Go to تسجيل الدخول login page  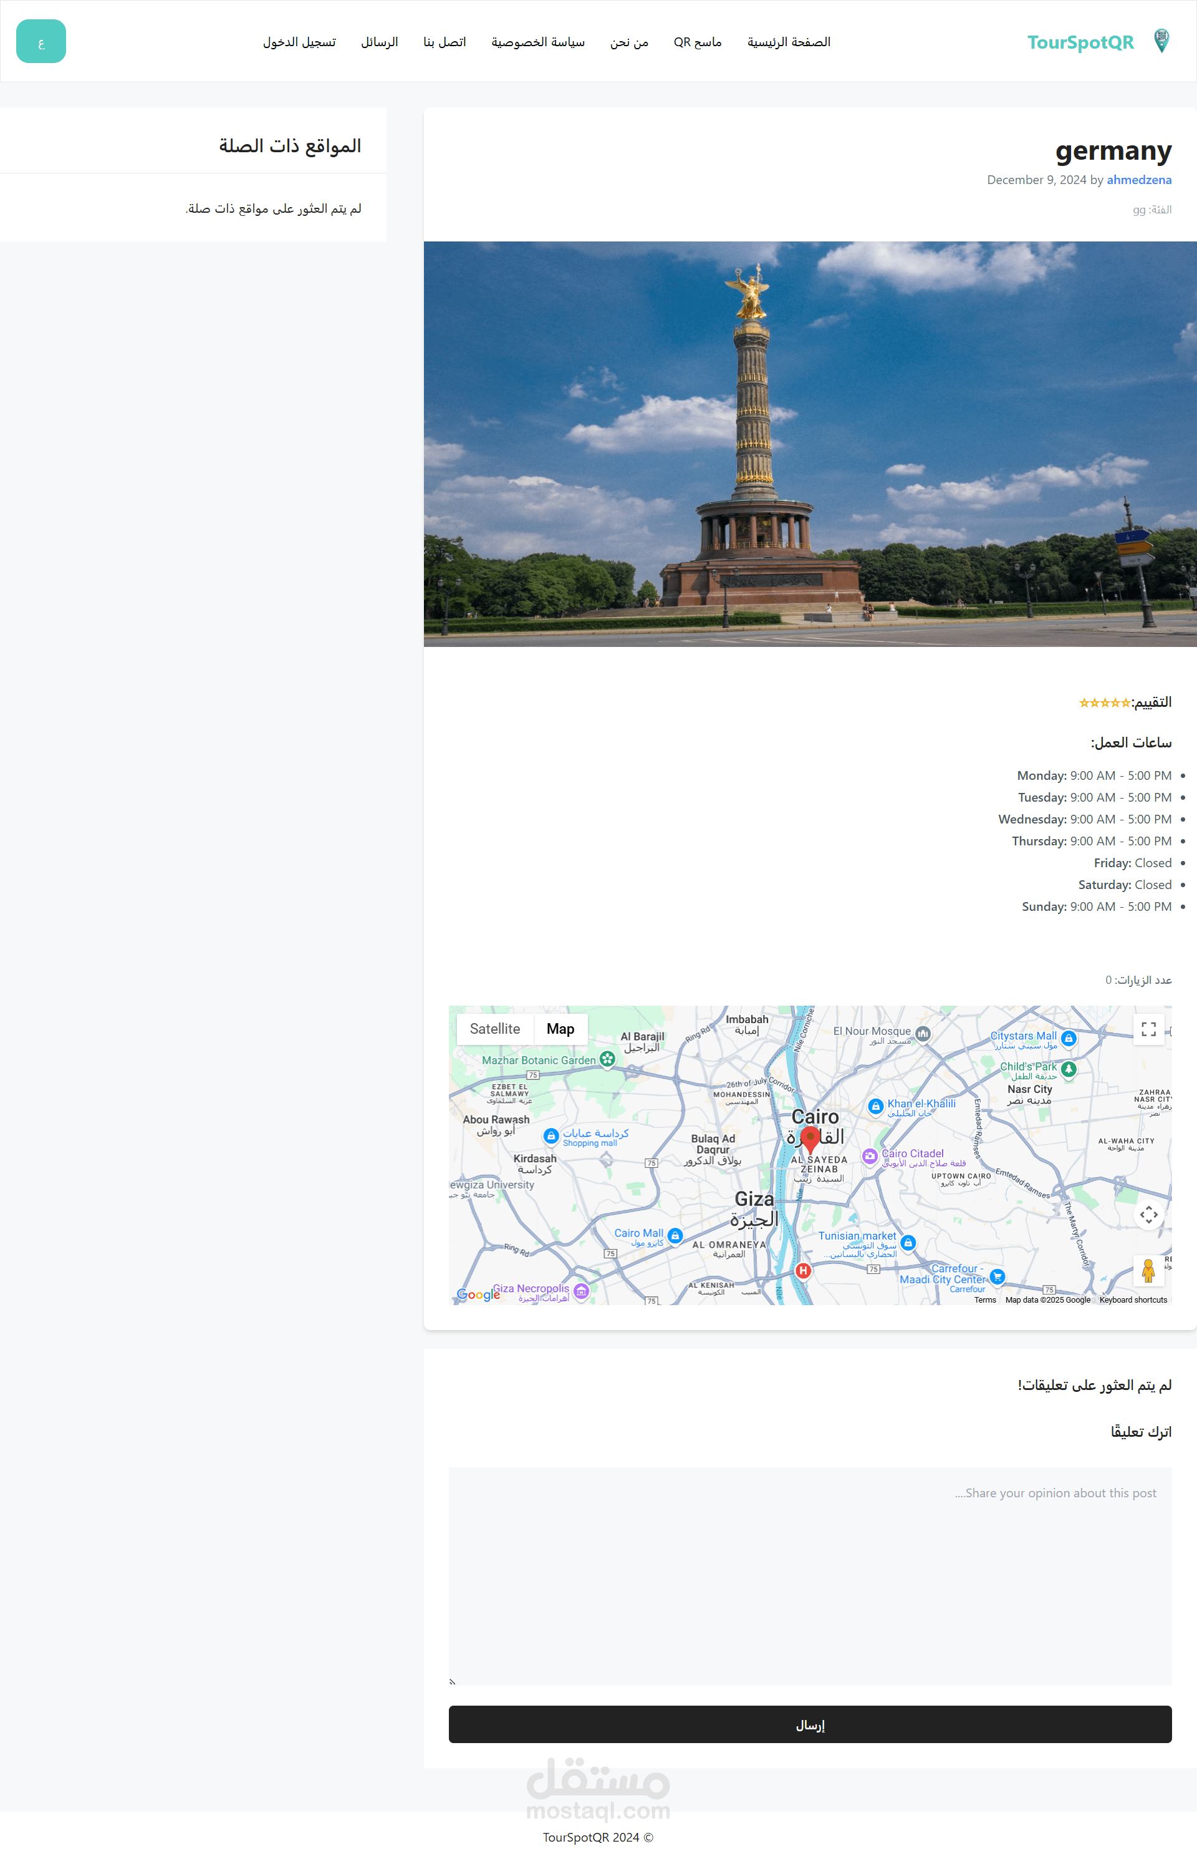click(x=299, y=42)
